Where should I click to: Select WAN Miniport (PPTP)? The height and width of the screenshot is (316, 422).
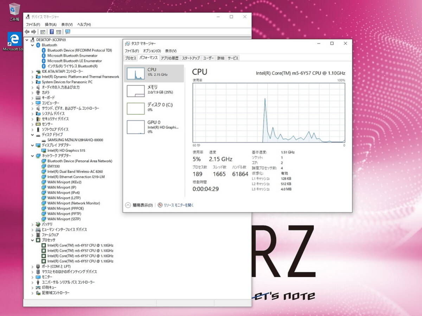[64, 214]
